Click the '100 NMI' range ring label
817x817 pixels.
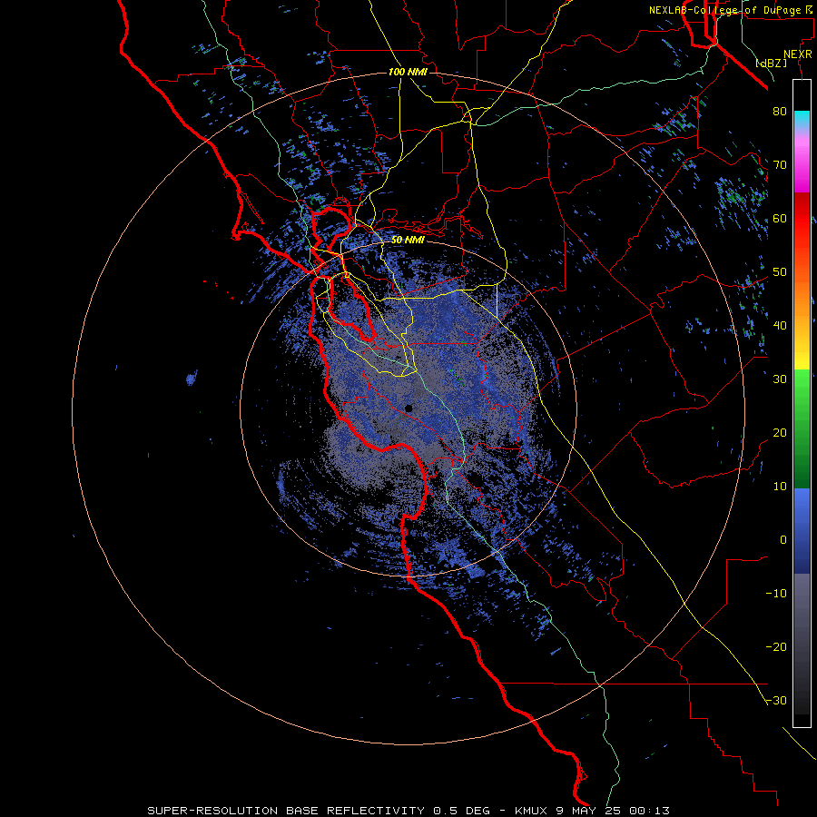(408, 72)
